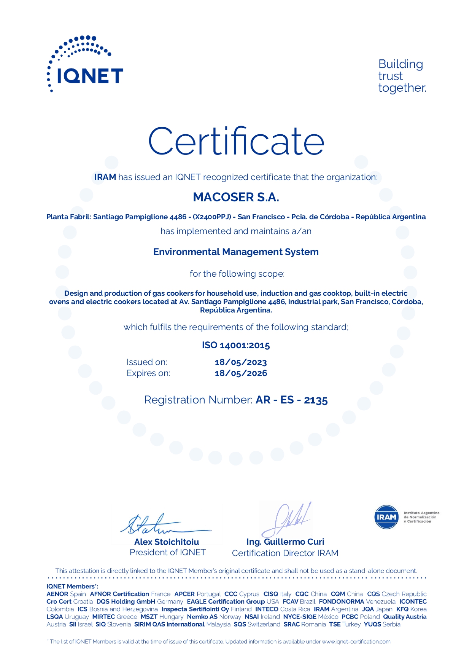The image size is (472, 668).
Task: Open the www.iqnet-certification.com link
Action: [x=356, y=642]
